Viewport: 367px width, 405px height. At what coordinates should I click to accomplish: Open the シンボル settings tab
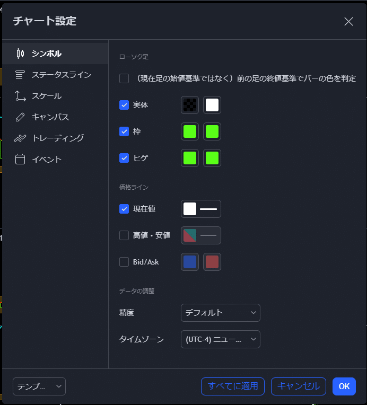pos(55,54)
